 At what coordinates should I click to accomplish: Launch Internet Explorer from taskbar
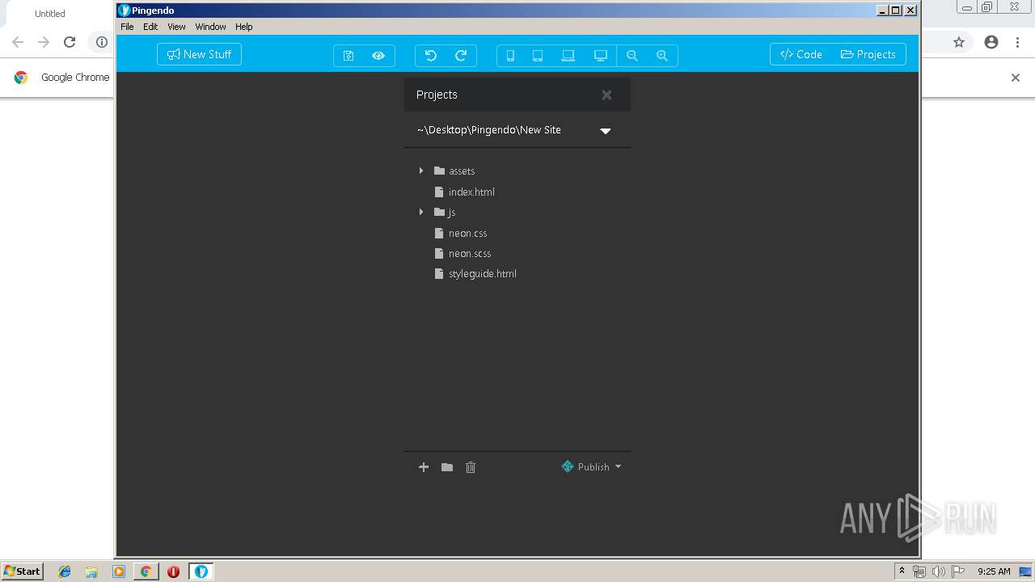point(65,571)
